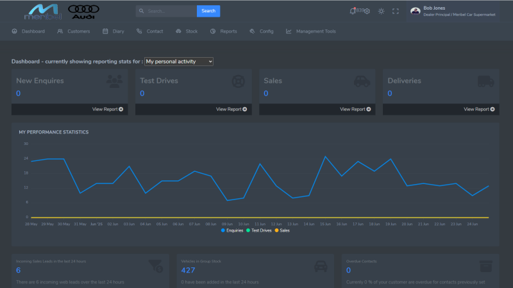This screenshot has height=288, width=513.
Task: Open the settings gear icon
Action: [367, 12]
